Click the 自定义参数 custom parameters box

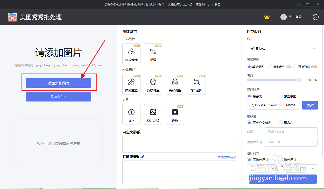179,144
